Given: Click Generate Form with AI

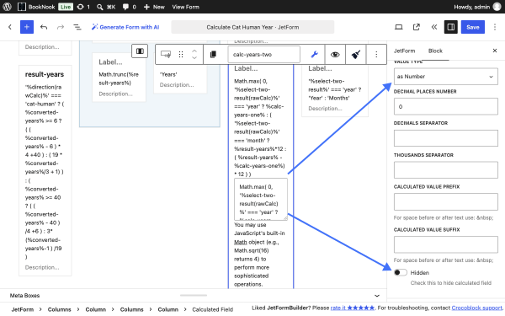Looking at the screenshot, I should point(125,27).
